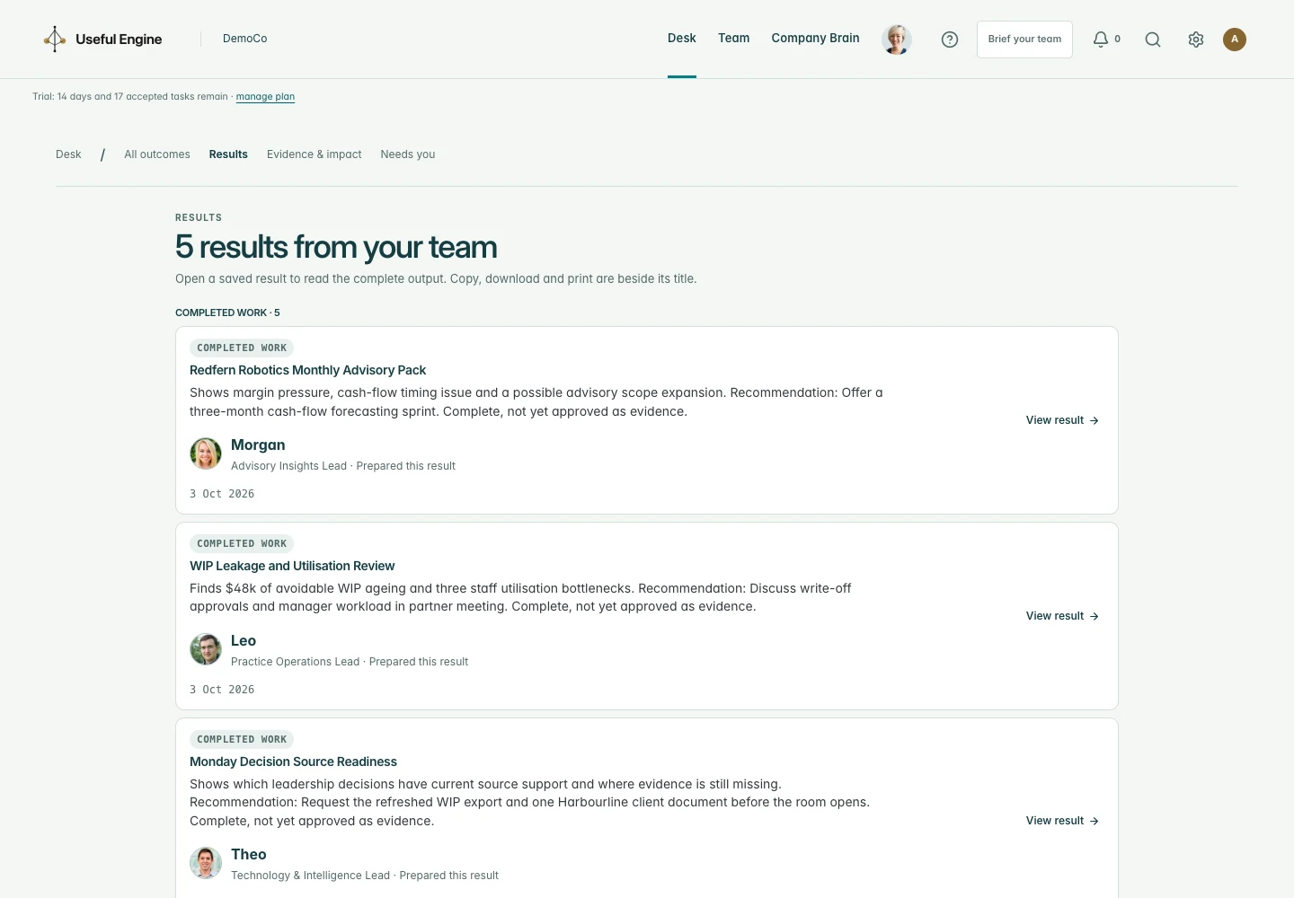Click the Useful Engine logo icon
1294x898 pixels.
55,39
